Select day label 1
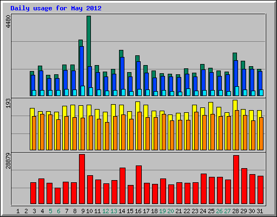The image size is (277, 217). coord(18,211)
